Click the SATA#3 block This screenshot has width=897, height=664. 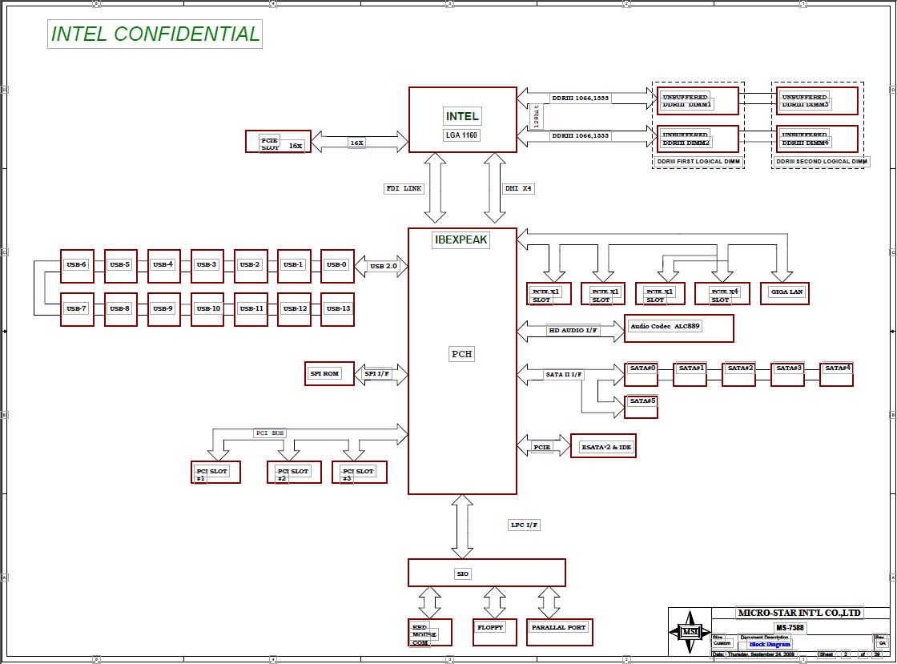click(x=788, y=374)
